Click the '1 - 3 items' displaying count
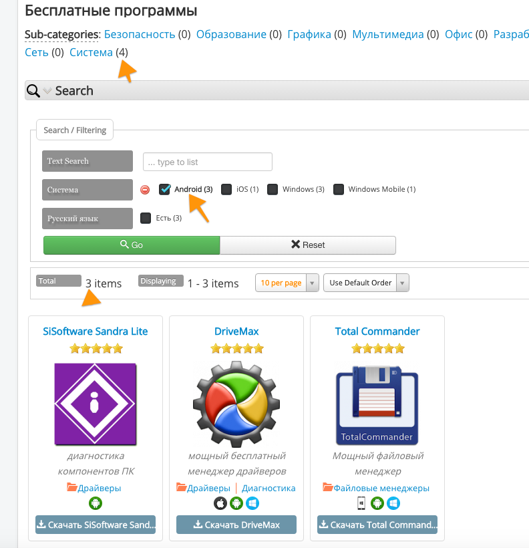529x548 pixels. 213,283
